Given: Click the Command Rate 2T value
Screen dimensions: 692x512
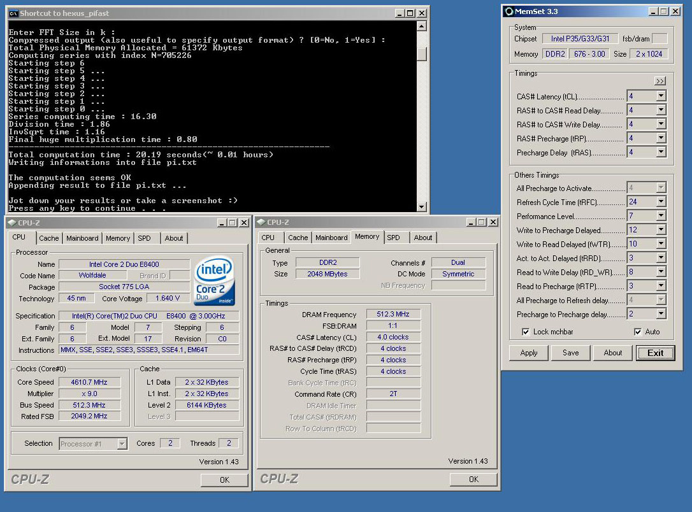Looking at the screenshot, I should pos(393,394).
